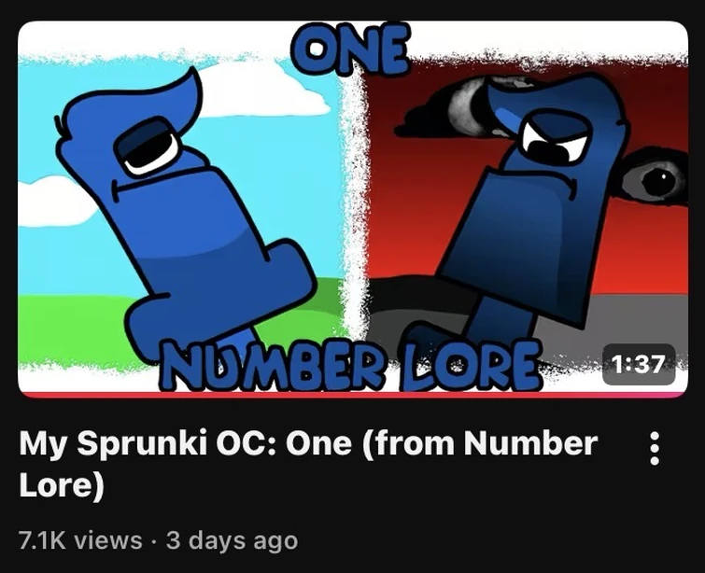The height and width of the screenshot is (573, 705).
Task: Click the red watched-progress bar under thumbnail
Action: click(353, 395)
